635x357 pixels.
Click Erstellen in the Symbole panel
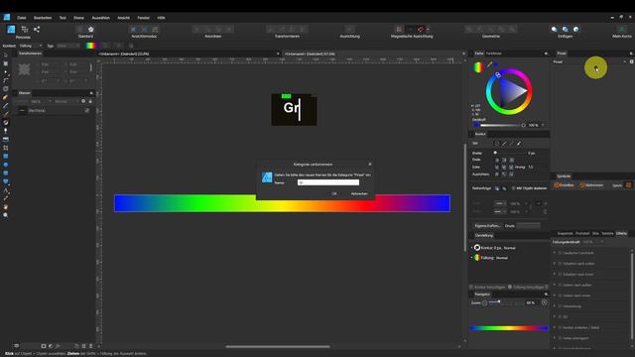pyautogui.click(x=564, y=185)
